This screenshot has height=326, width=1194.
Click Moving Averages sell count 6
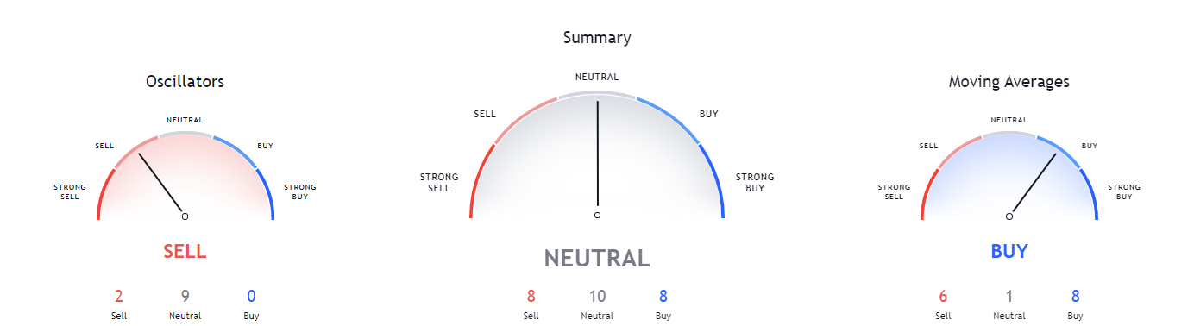[x=942, y=297]
